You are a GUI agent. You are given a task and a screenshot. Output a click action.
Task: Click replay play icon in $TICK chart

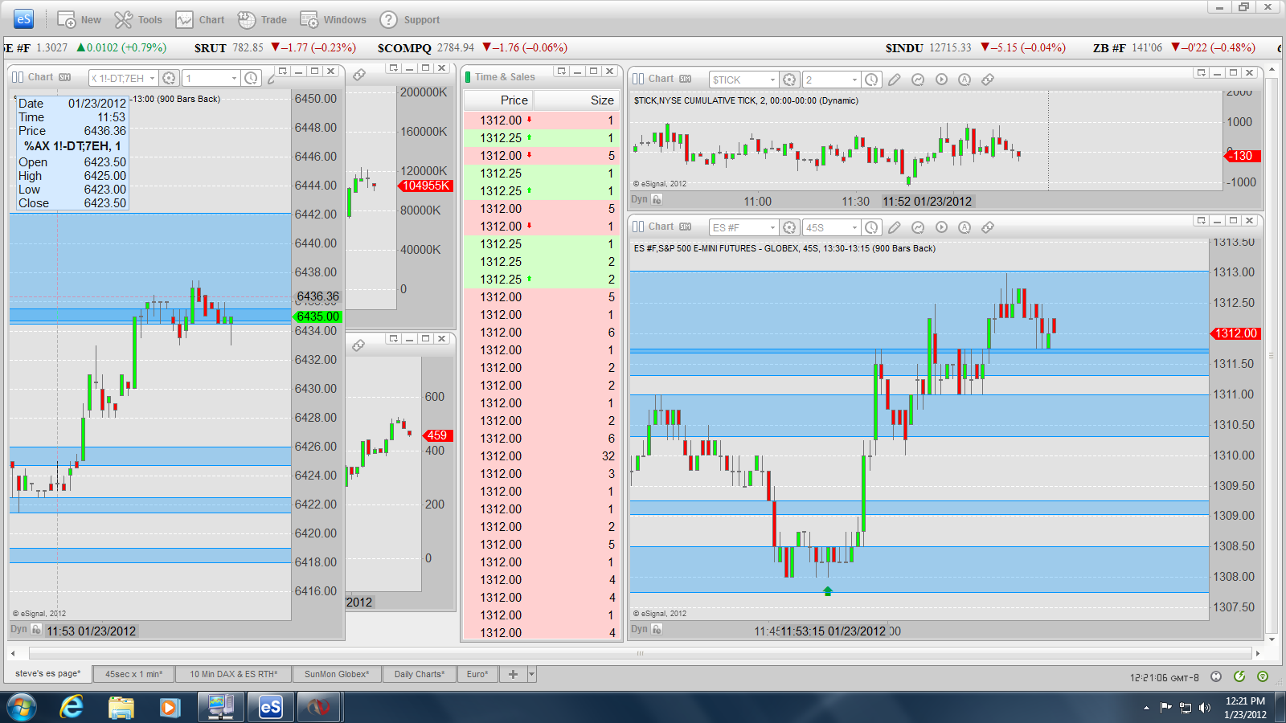pyautogui.click(x=941, y=80)
